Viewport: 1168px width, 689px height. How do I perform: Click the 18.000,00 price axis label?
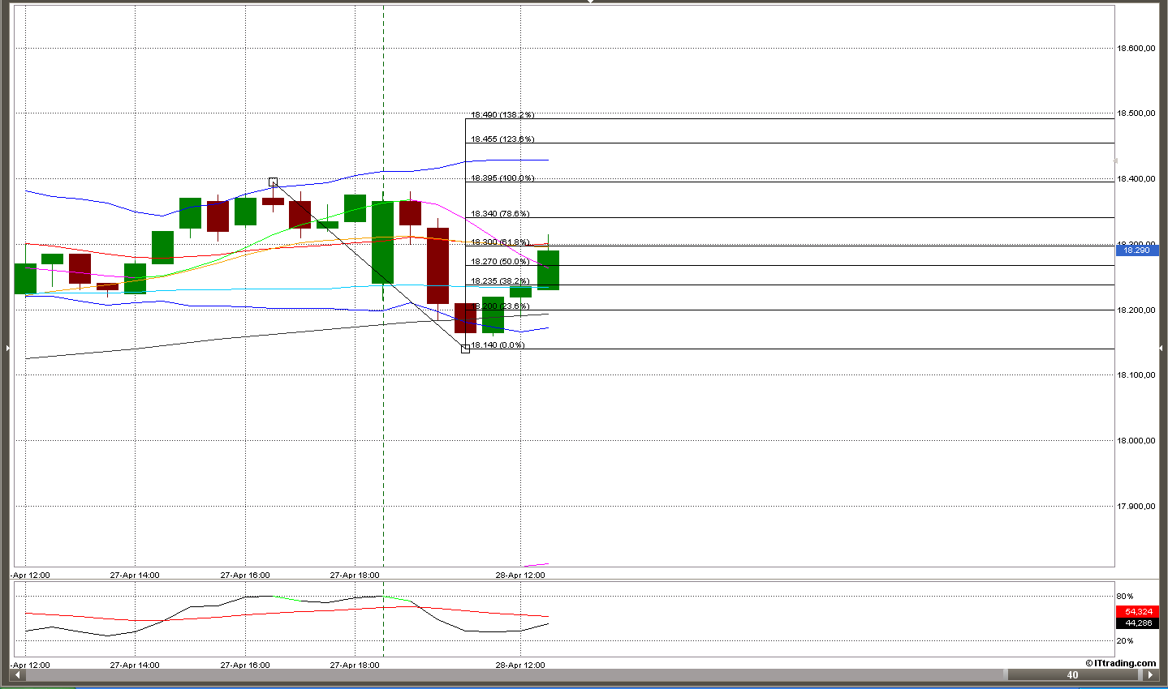tap(1136, 441)
